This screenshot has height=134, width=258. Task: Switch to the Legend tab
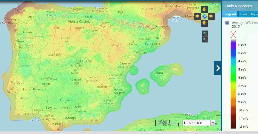click(230, 14)
